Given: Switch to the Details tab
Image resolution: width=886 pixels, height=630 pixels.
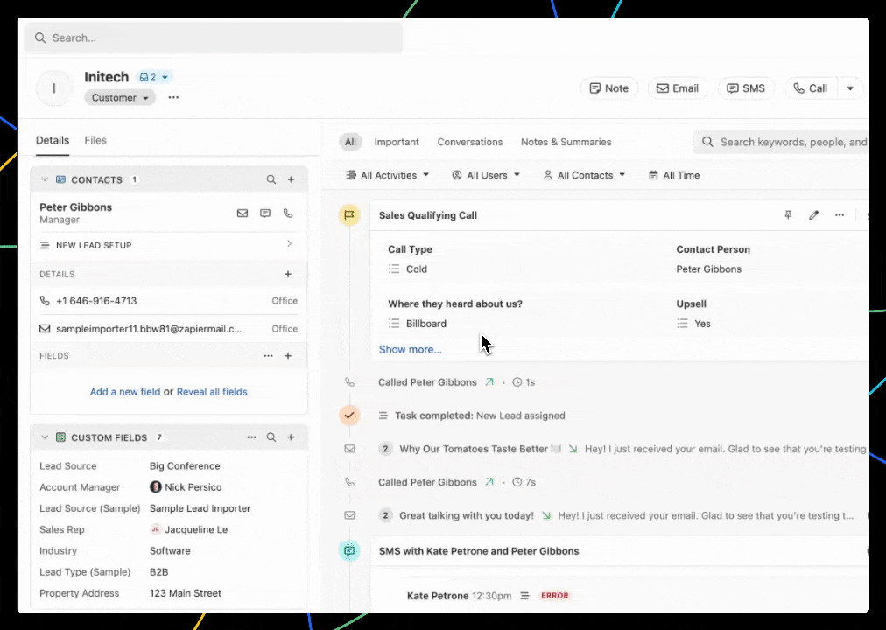Looking at the screenshot, I should pyautogui.click(x=53, y=140).
